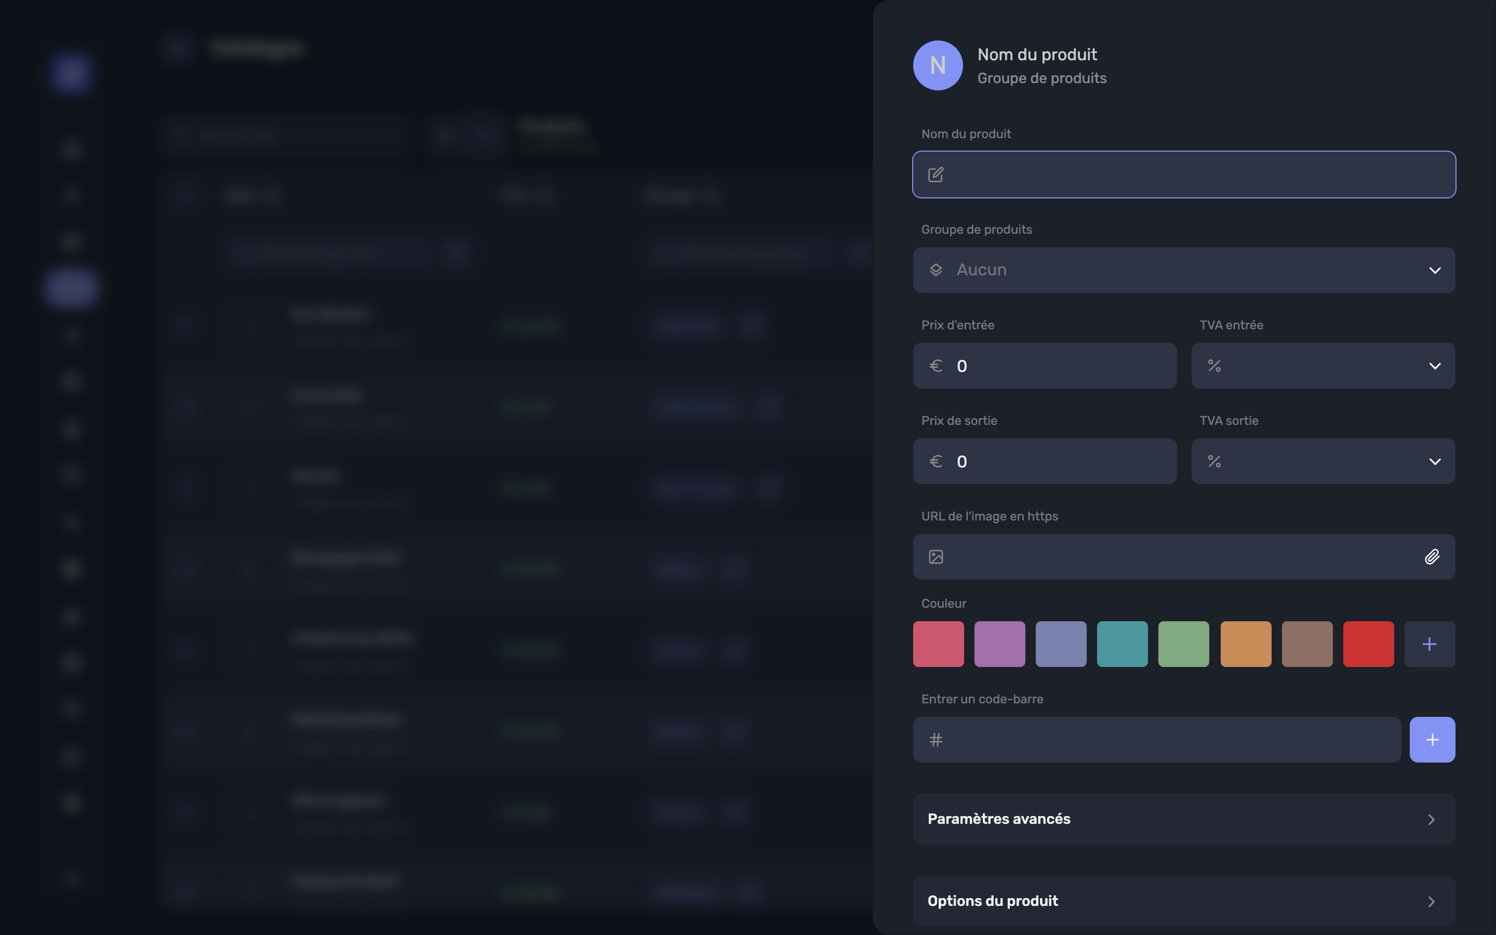The width and height of the screenshot is (1496, 935).
Task: Open the Groupe de produits dropdown
Action: click(x=1184, y=270)
